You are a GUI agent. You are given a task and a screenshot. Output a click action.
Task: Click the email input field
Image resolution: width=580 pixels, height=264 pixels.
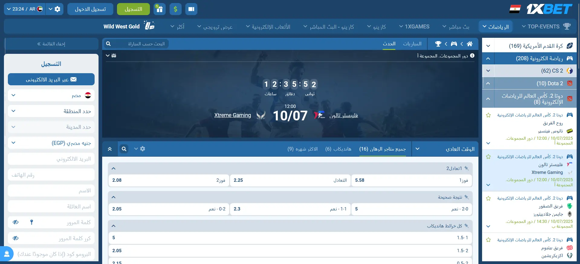pyautogui.click(x=51, y=159)
